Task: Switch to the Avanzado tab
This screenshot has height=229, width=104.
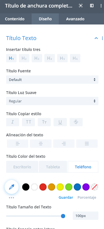Action: (75, 19)
